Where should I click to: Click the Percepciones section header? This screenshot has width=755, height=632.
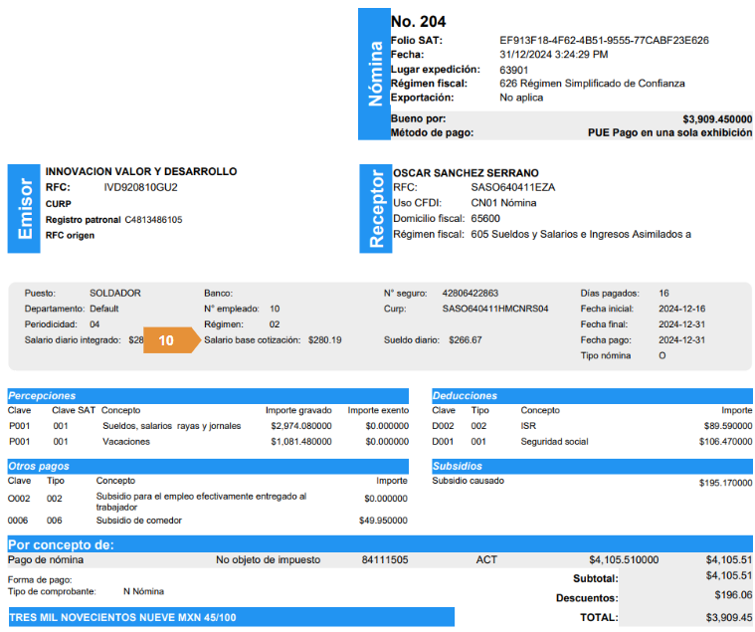coord(207,395)
